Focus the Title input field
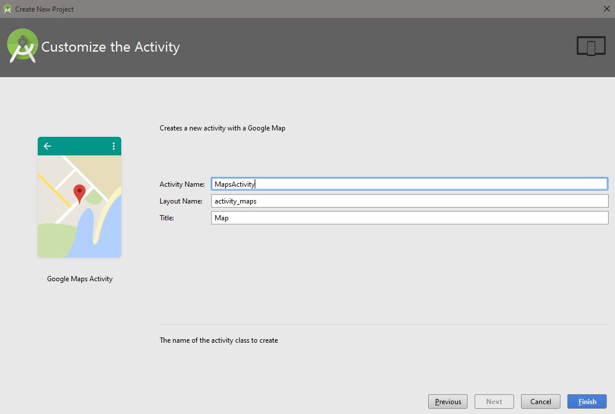615x414 pixels. pos(410,218)
